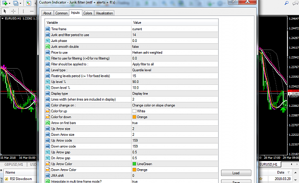
Task: Switch to the Common tab
Action: (61, 13)
